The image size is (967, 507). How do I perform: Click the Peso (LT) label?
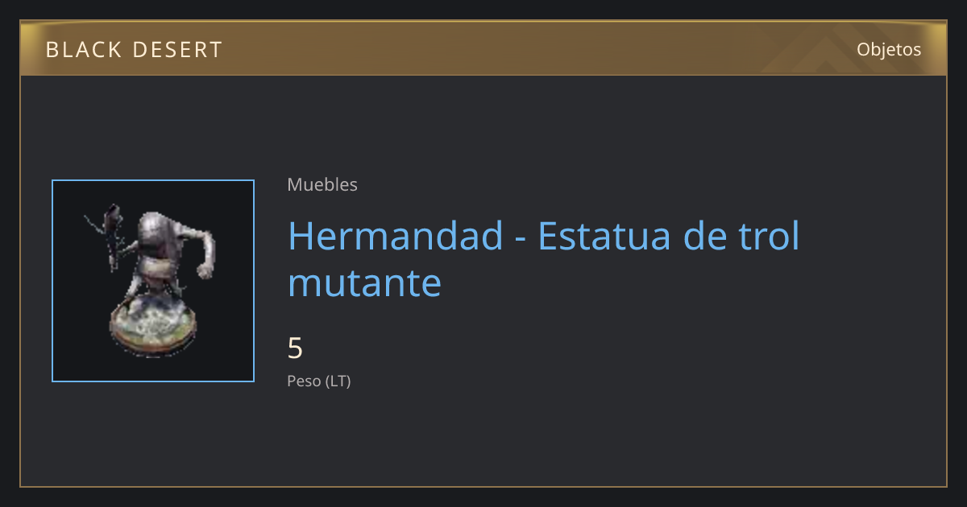(x=319, y=381)
